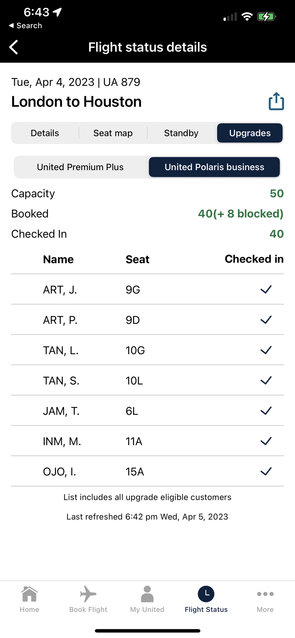
Task: Tap checked-in checkmark for ART, J.
Action: point(266,290)
